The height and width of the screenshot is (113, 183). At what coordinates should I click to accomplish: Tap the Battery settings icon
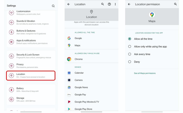coord(11,90)
